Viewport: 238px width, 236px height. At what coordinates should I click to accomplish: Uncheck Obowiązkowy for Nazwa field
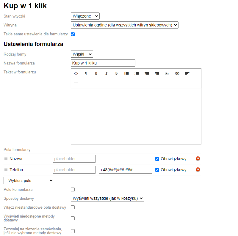[x=157, y=159]
